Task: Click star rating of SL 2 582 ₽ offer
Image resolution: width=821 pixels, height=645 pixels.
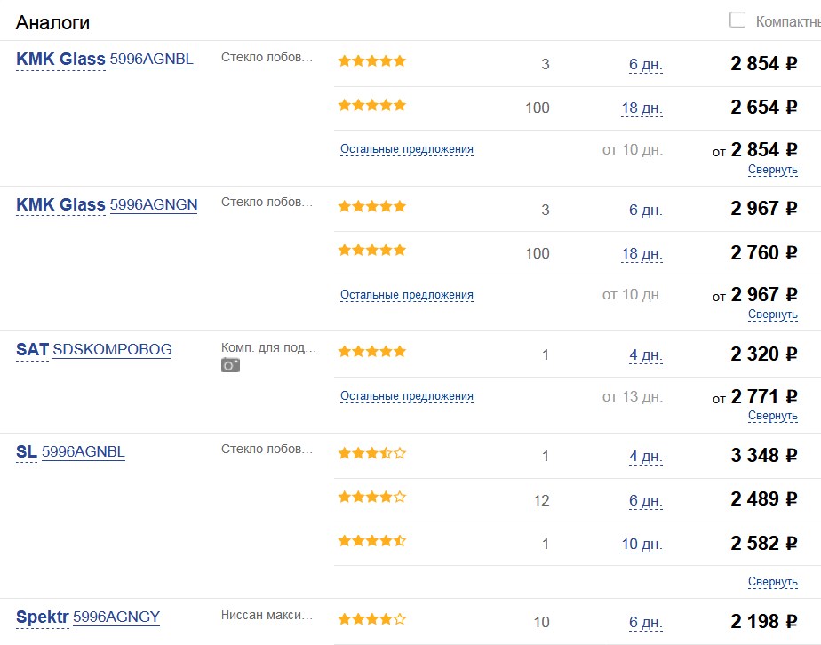Action: click(x=371, y=541)
